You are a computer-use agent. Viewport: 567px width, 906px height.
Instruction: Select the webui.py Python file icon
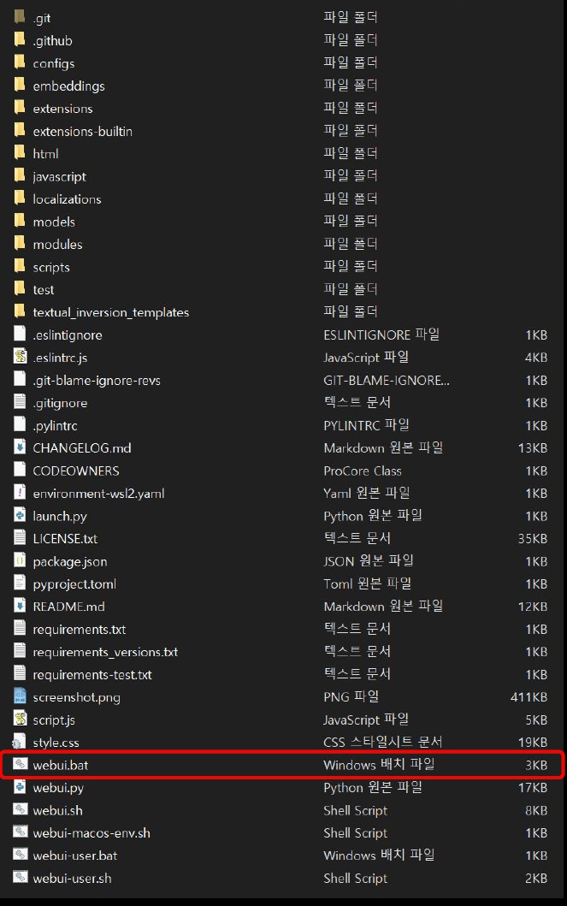[x=21, y=786]
